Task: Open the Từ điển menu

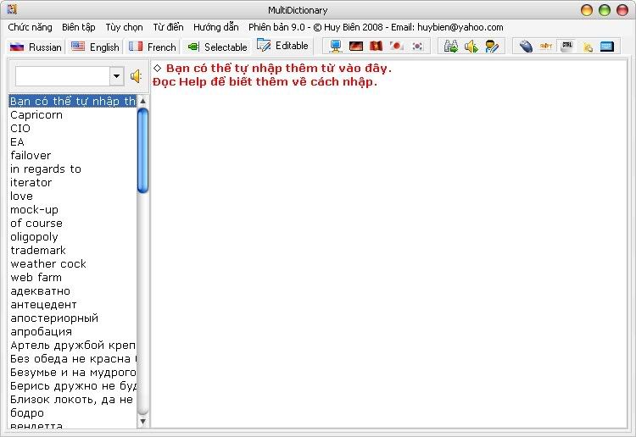Action: pos(168,27)
